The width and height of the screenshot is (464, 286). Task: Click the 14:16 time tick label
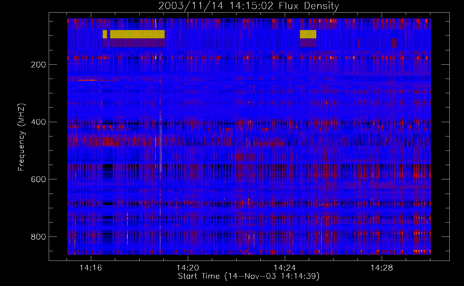pos(91,268)
